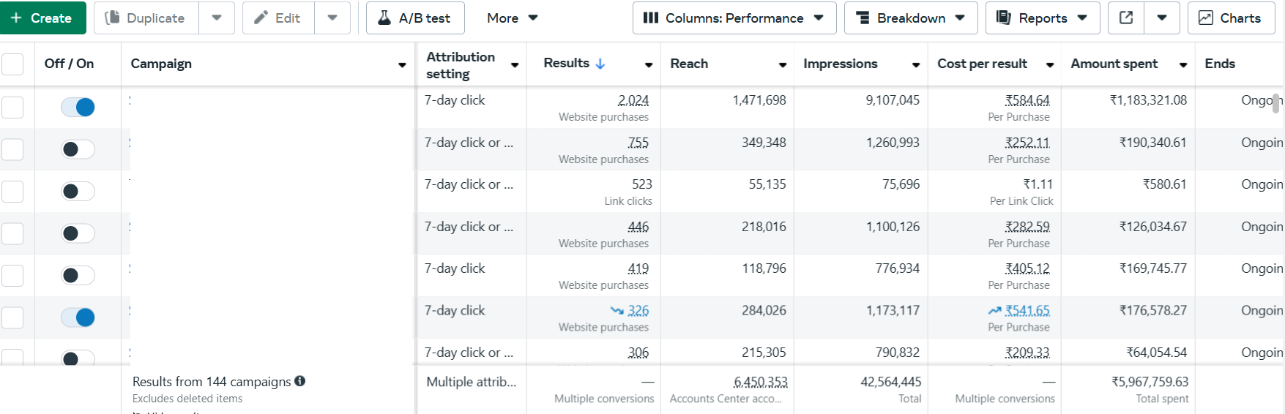Click the info icon beside 144 campaigns
This screenshot has width=1285, height=414.
point(300,381)
